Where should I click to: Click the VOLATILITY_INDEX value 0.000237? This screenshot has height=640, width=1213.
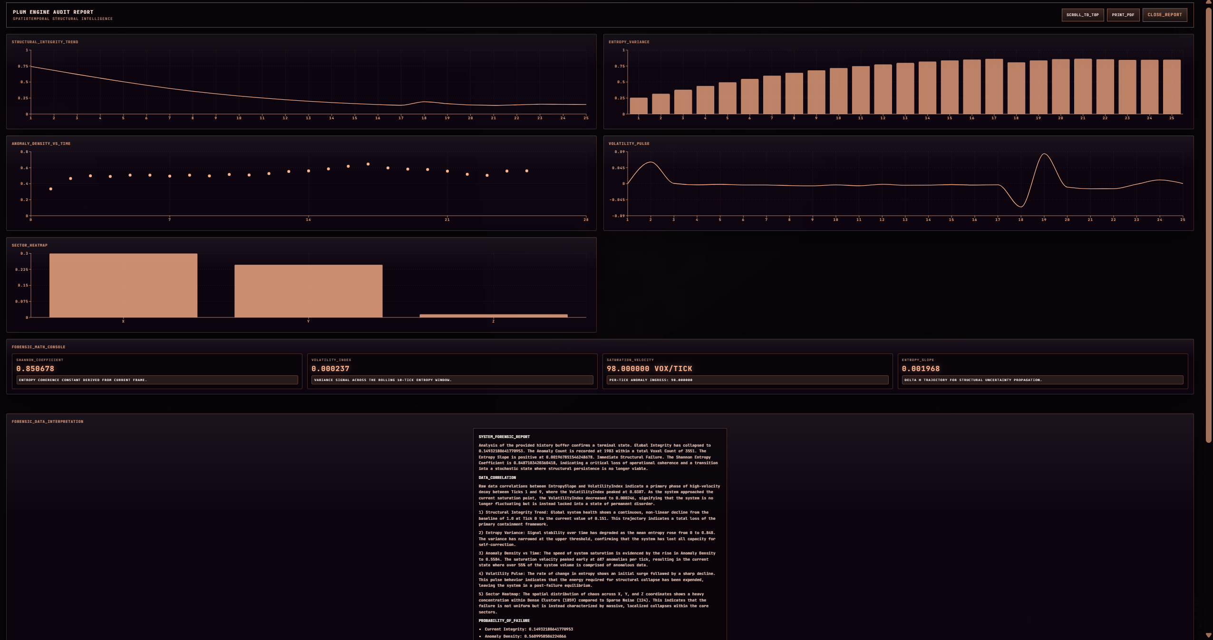tap(330, 369)
